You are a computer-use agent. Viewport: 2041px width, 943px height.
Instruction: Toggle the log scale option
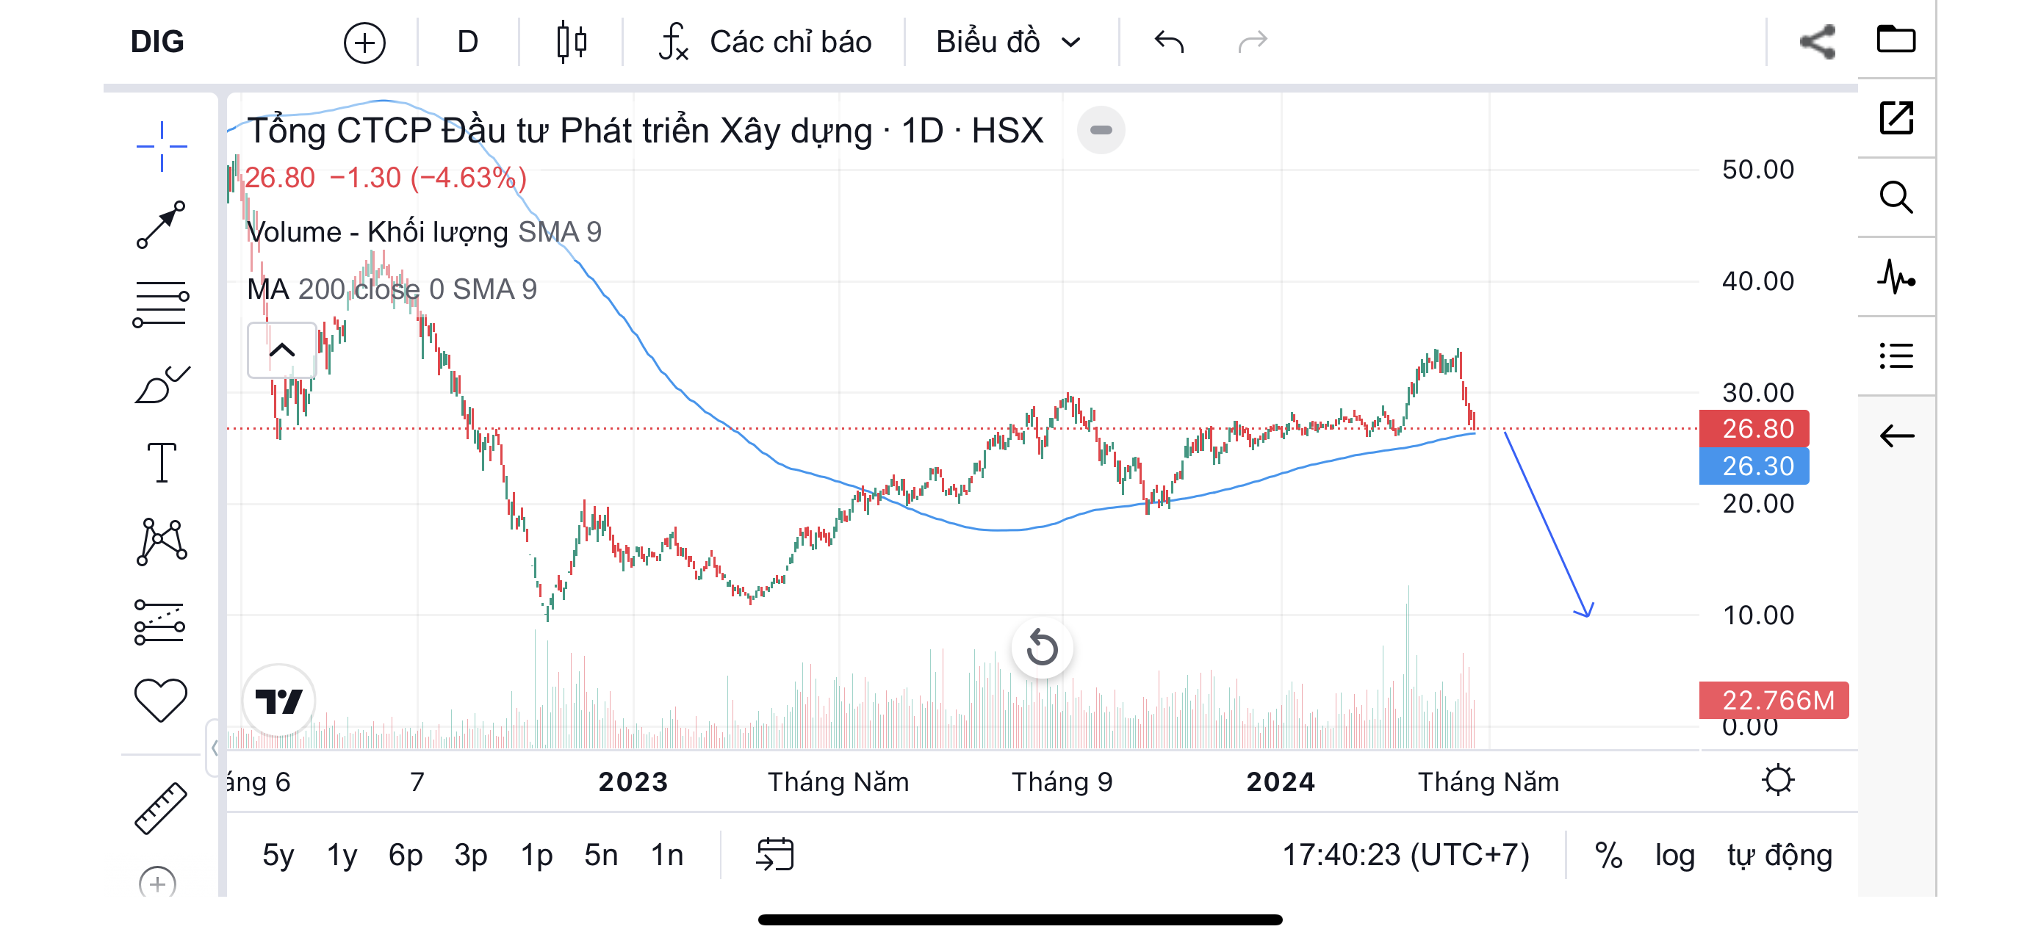coord(1674,855)
